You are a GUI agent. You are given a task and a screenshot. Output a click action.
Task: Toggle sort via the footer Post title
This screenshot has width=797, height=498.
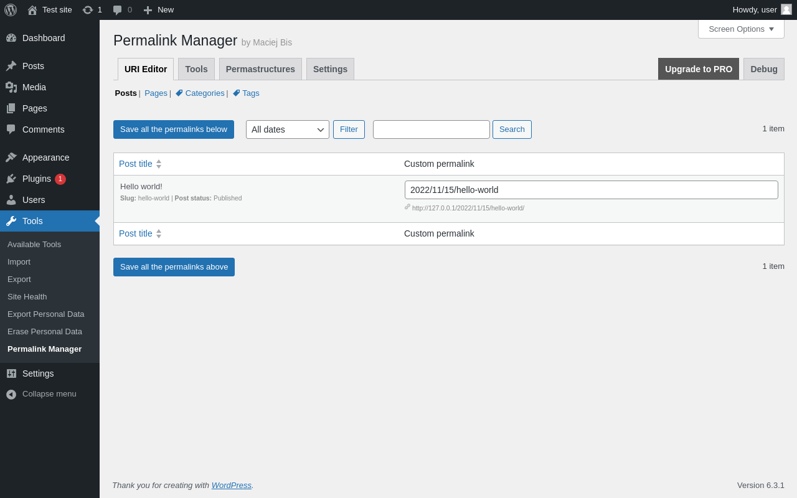136,233
